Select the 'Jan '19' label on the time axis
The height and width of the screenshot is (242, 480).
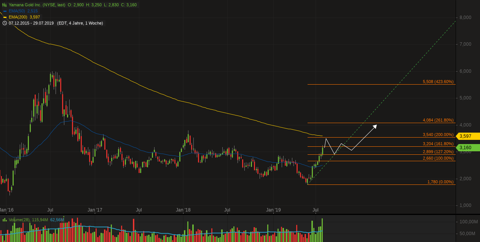coord(273,210)
